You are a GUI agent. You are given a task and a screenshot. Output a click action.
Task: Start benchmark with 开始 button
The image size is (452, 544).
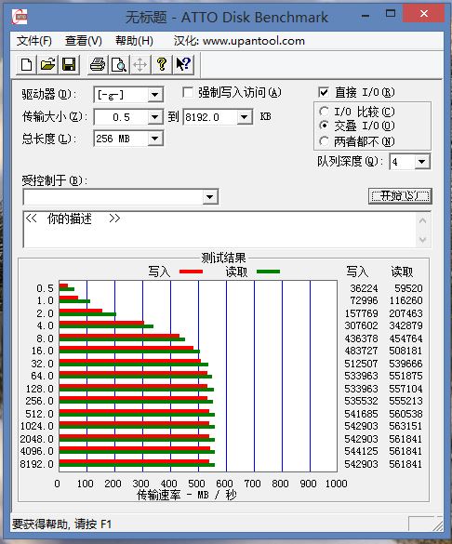(x=400, y=196)
